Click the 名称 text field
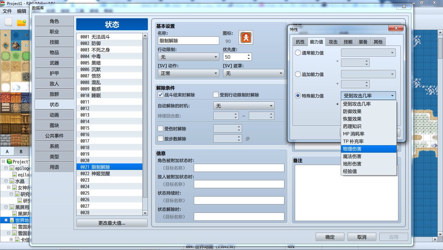 pyautogui.click(x=188, y=41)
